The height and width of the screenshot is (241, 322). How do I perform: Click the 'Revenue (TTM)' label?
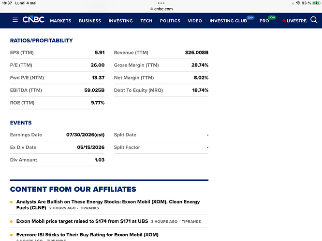(x=131, y=53)
